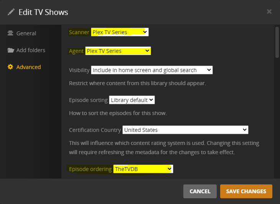Expand the Visibility dropdown

[x=152, y=70]
